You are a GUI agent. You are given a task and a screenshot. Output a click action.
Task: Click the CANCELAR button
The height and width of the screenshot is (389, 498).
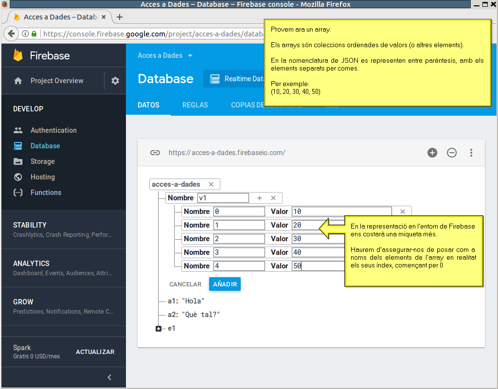pyautogui.click(x=185, y=284)
